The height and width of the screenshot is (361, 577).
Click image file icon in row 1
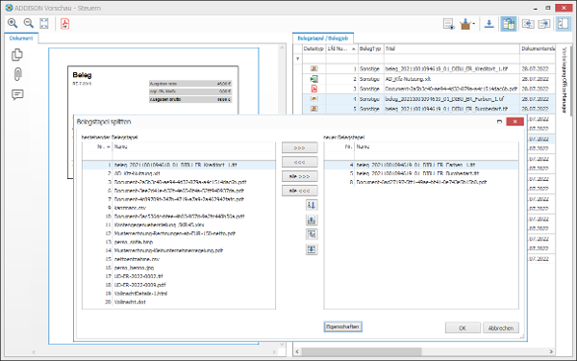click(314, 68)
